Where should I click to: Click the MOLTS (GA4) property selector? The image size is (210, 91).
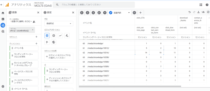click(x=43, y=5)
